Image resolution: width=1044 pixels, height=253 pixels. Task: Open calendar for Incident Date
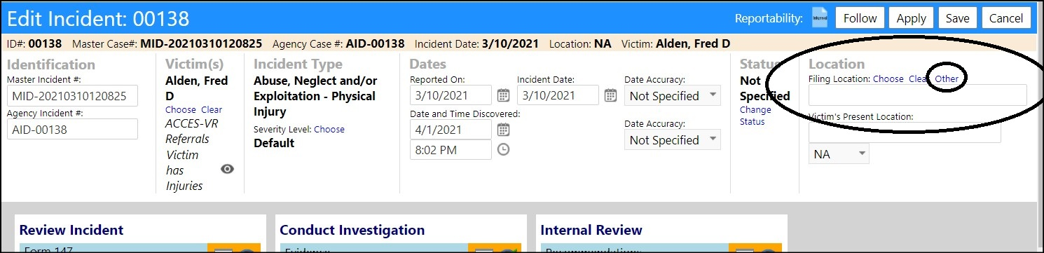[610, 95]
